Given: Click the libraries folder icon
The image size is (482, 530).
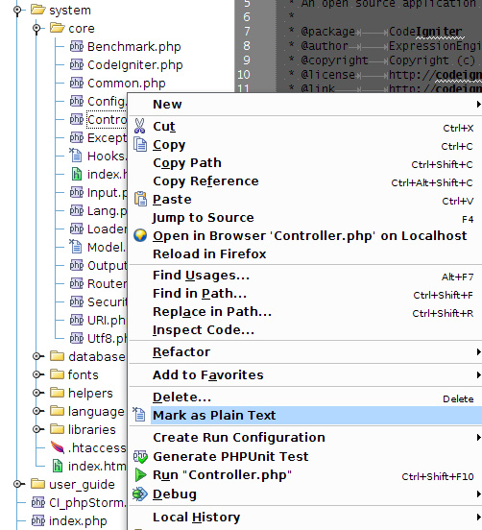Looking at the screenshot, I should click(57, 429).
